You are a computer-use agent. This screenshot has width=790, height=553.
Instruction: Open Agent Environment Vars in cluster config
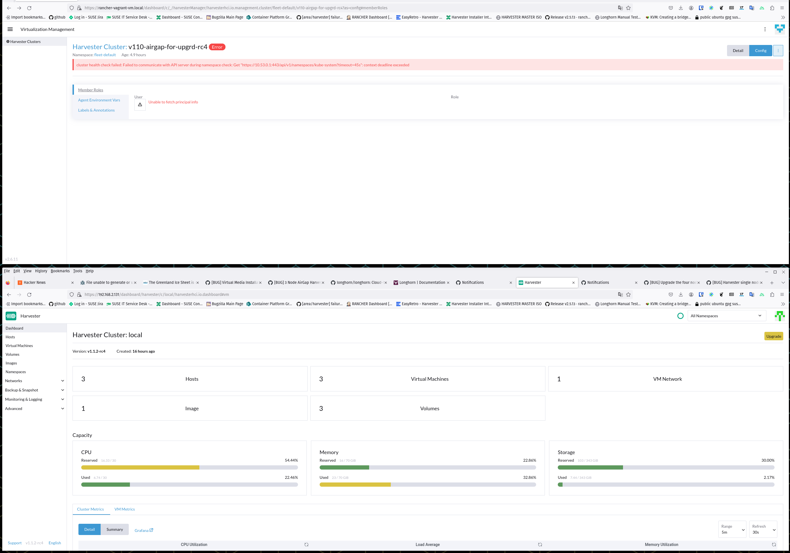point(99,100)
